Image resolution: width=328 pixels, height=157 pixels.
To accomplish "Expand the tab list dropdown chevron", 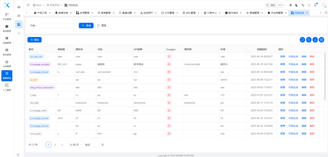I will [320, 13].
